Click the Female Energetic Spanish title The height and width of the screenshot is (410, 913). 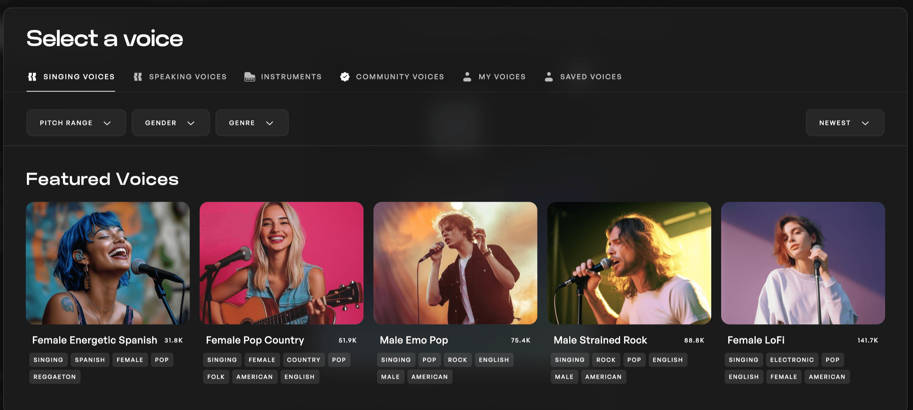pyautogui.click(x=95, y=340)
